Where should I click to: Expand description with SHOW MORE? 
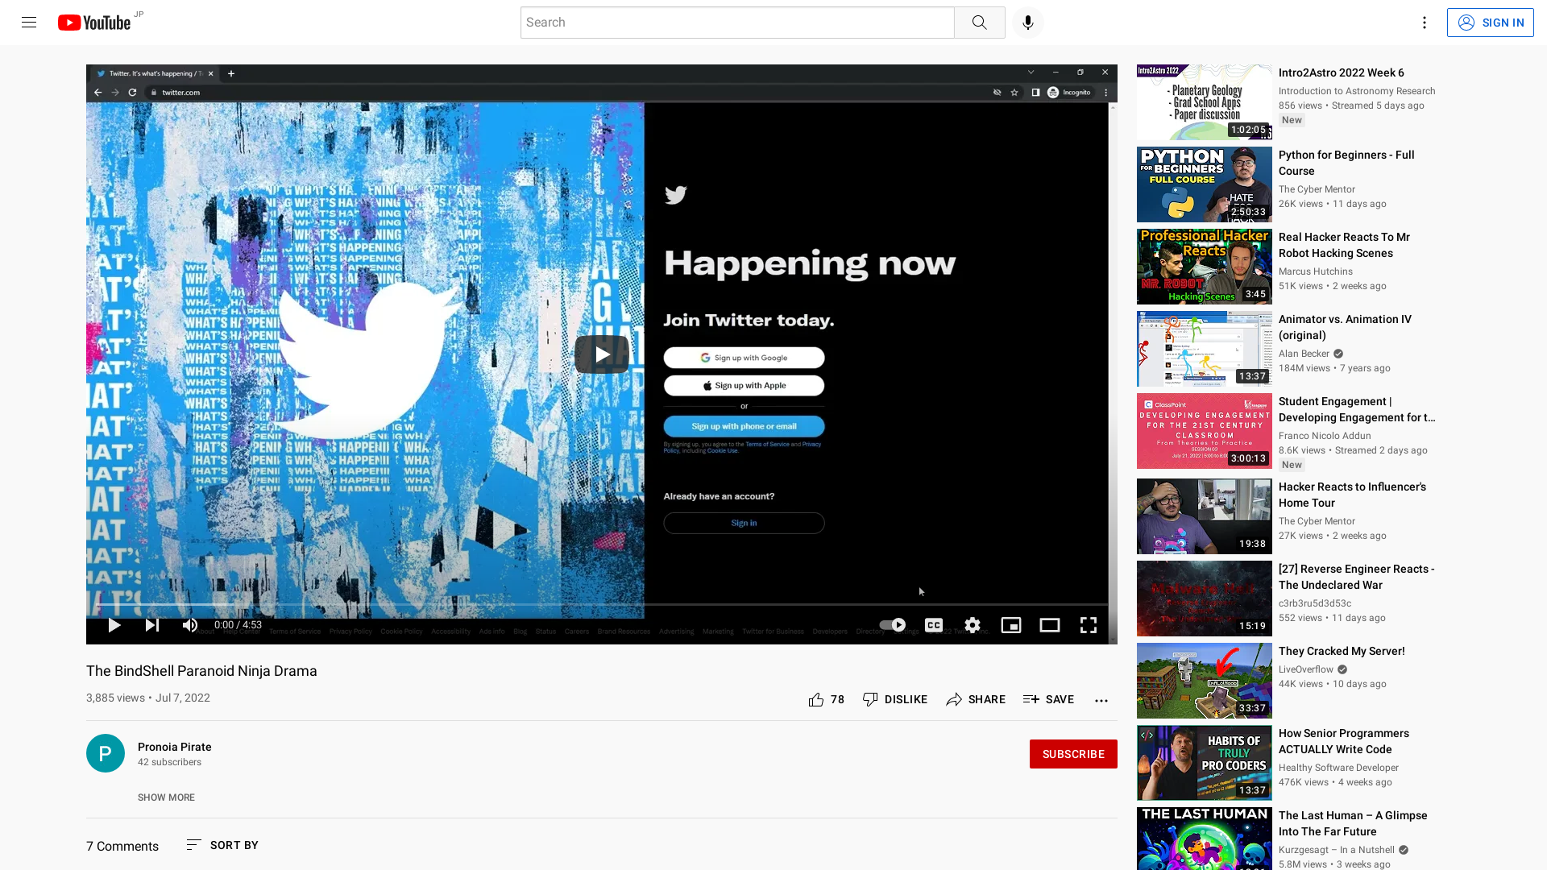[x=166, y=797]
